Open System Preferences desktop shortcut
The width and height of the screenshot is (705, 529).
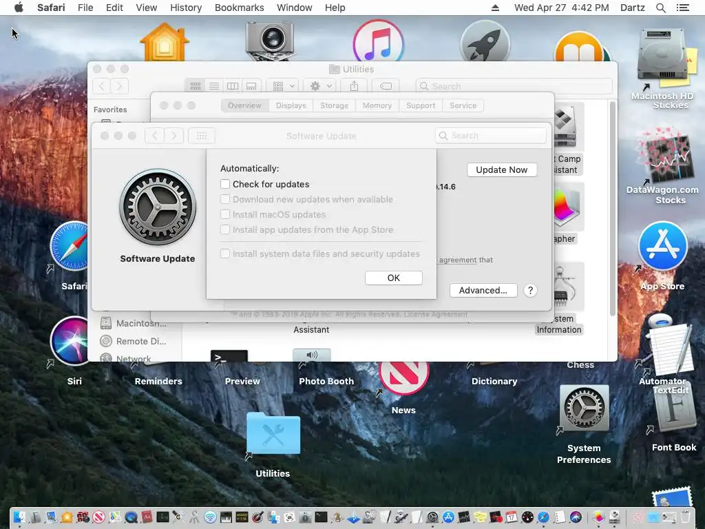tap(584, 408)
